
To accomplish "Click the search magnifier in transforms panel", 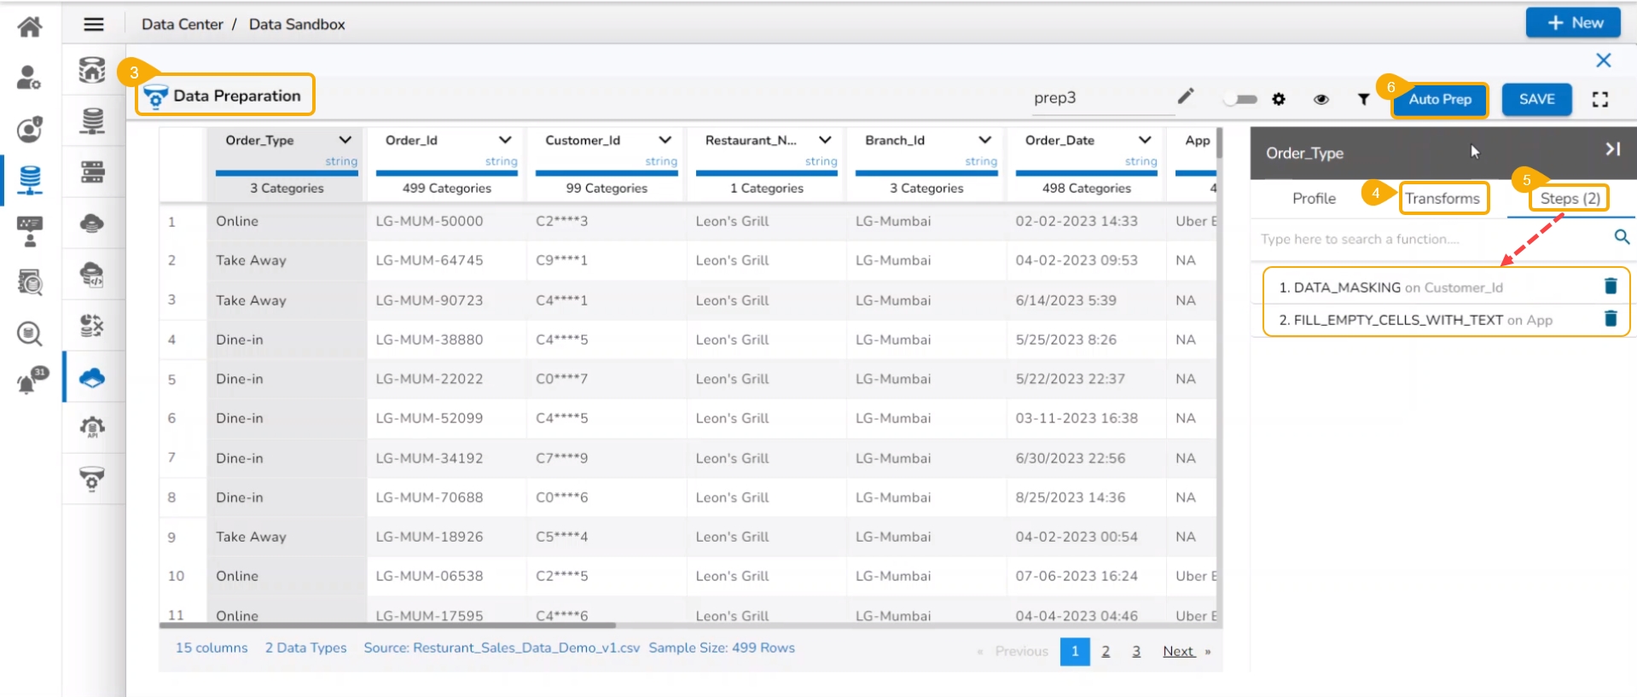I will (1622, 237).
